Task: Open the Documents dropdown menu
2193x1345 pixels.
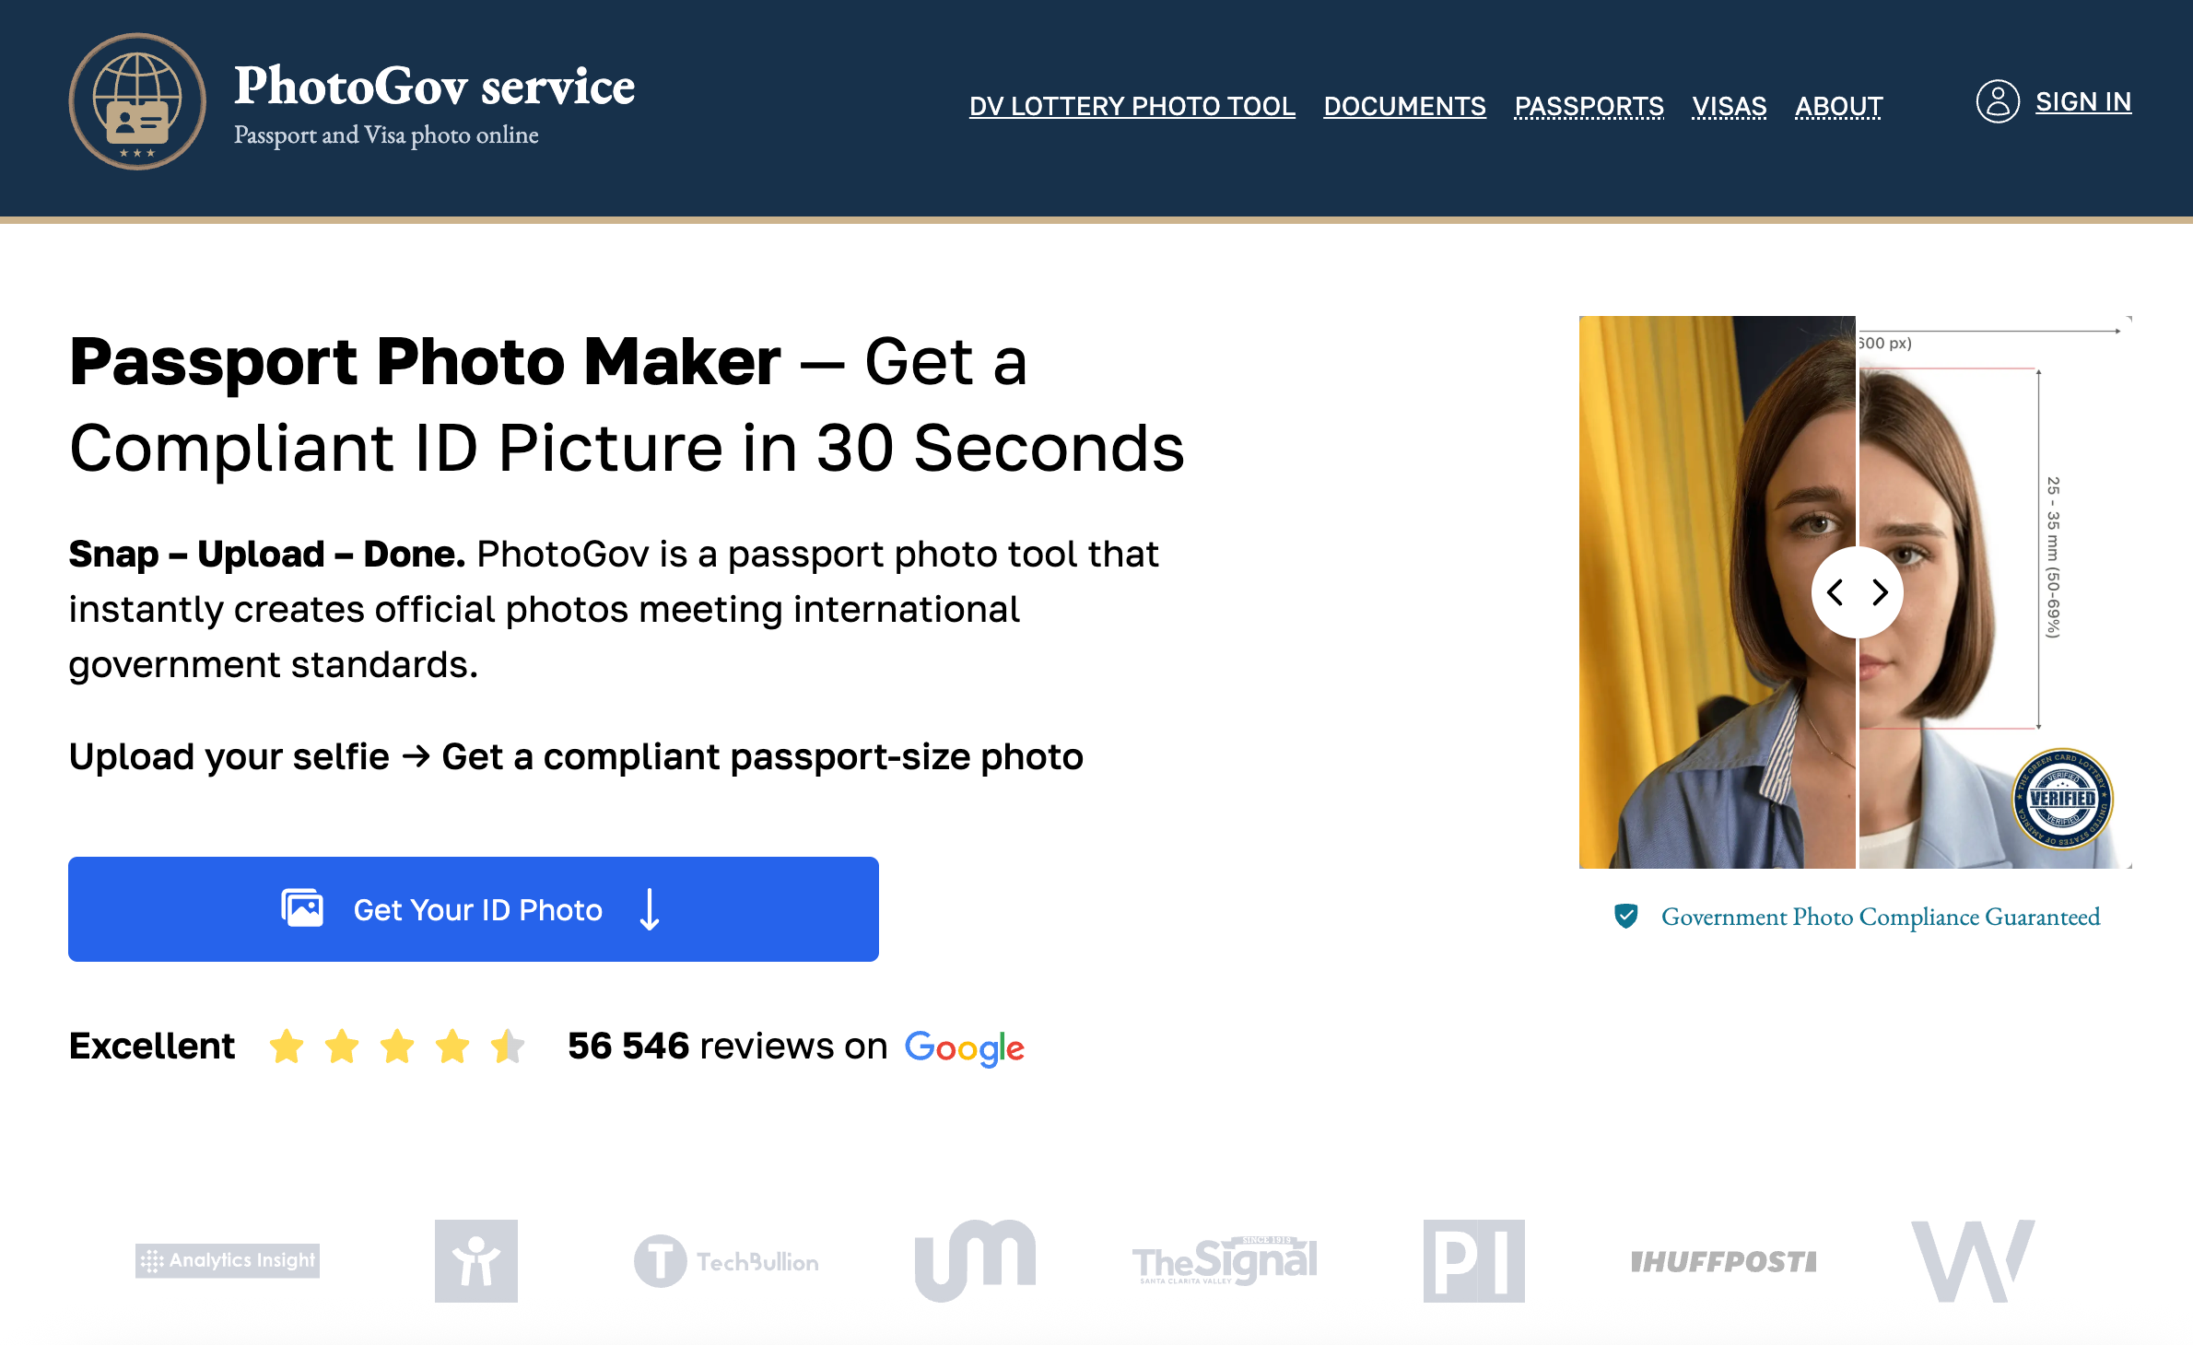Action: coord(1404,106)
